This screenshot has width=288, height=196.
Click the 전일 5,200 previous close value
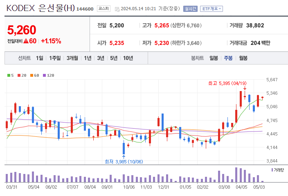point(117,25)
